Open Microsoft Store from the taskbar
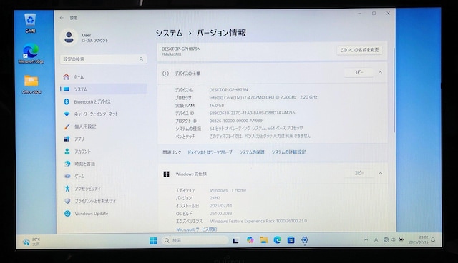 [291, 240]
